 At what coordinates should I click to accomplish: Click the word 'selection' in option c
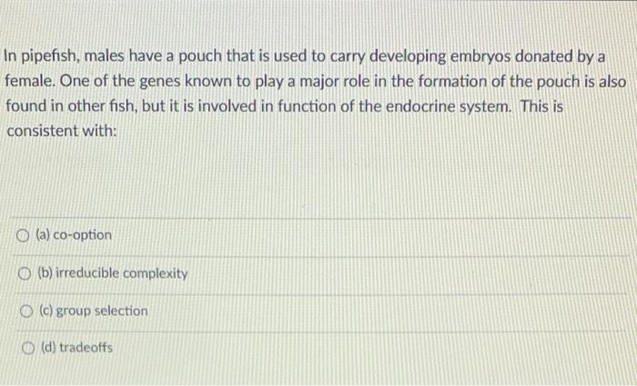pyautogui.click(x=121, y=311)
